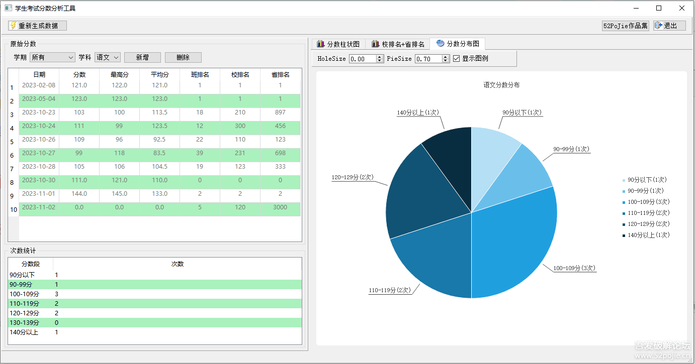Image resolution: width=695 pixels, height=364 pixels.
Task: Click the exit door icon
Action: click(x=658, y=26)
